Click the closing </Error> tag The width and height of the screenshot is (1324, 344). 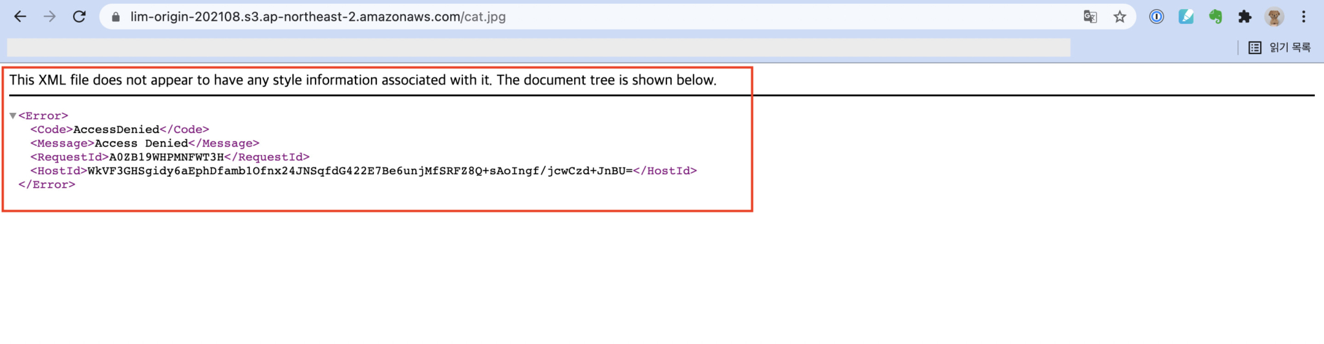click(47, 185)
